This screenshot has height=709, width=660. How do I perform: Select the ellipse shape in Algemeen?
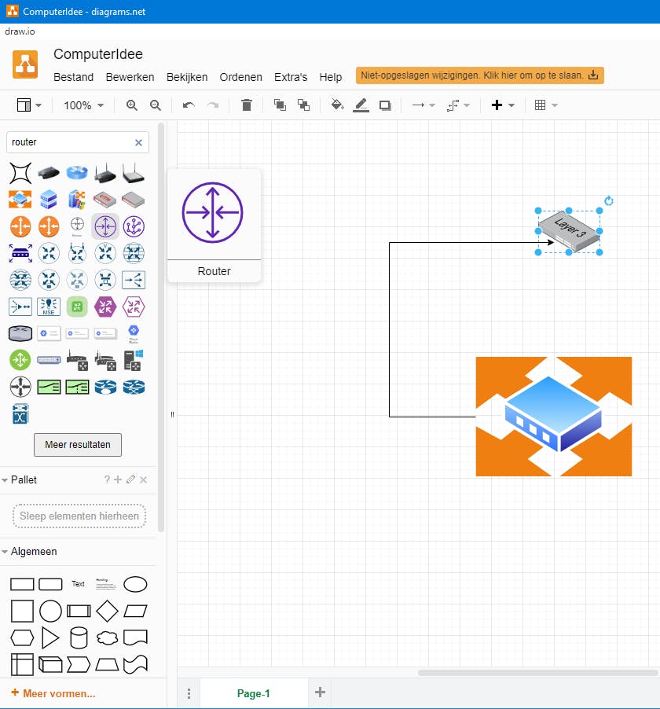point(135,584)
